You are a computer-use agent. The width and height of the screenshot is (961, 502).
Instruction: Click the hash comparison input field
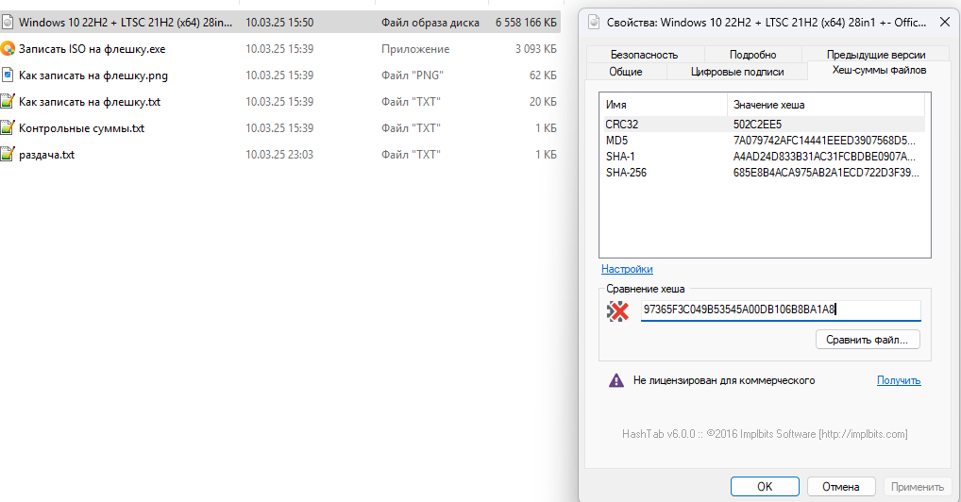(780, 310)
